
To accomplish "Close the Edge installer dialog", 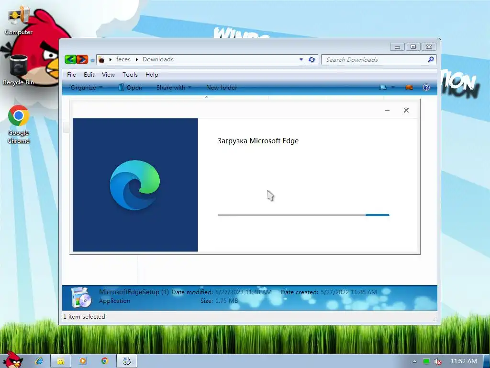I will [406, 110].
